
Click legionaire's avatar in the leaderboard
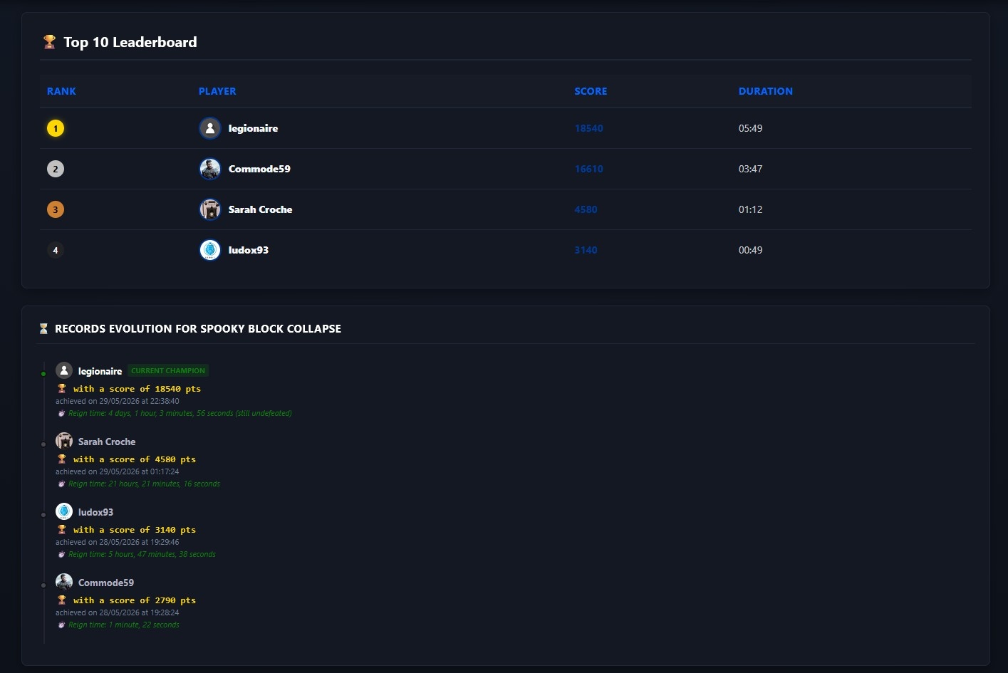click(209, 128)
